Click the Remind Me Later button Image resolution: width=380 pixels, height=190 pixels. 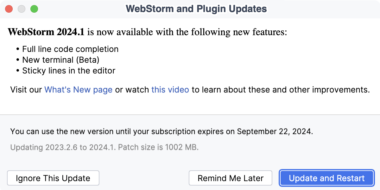pos(230,178)
